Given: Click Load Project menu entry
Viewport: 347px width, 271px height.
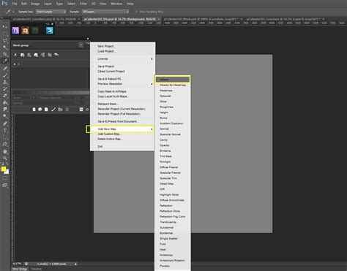Looking at the screenshot, I should click(x=106, y=51).
